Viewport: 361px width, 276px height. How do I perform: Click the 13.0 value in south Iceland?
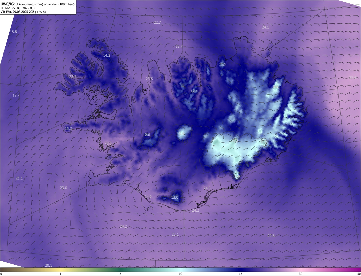click(175, 198)
